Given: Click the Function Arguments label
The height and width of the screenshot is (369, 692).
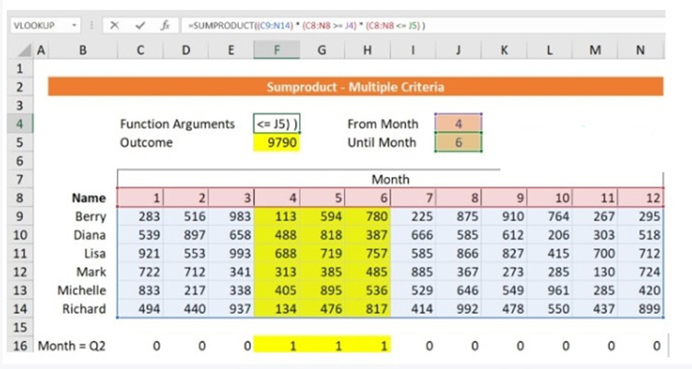Looking at the screenshot, I should (177, 124).
